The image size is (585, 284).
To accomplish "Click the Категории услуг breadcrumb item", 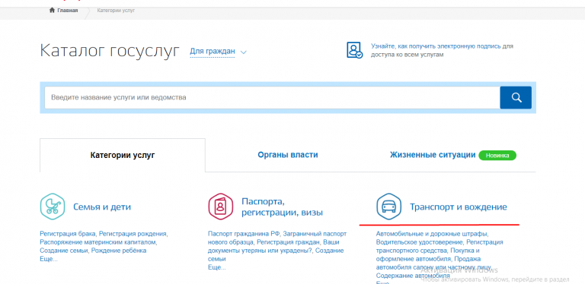I will point(116,11).
